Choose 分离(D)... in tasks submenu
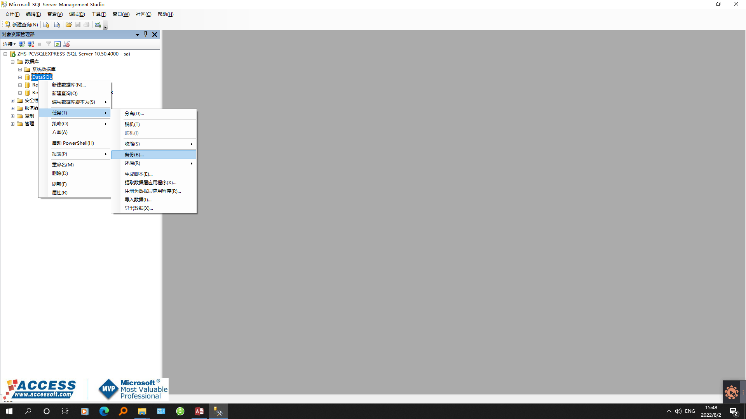 pos(154,114)
